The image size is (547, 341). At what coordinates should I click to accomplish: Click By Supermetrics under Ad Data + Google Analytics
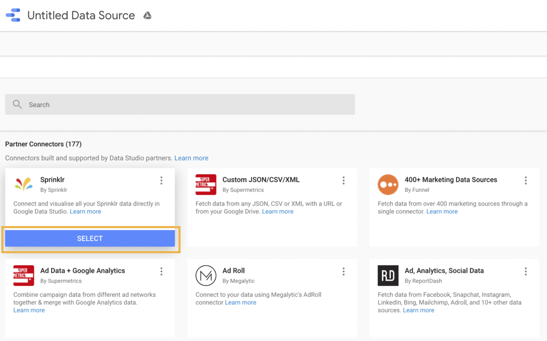pos(61,281)
